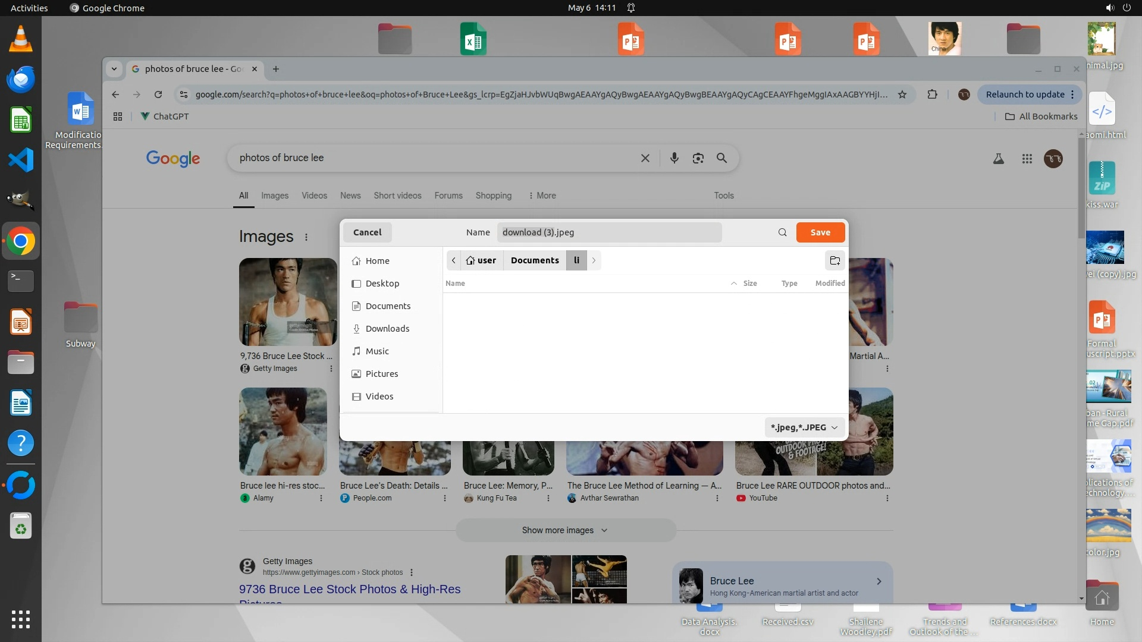Click the bookmark star icon

pyautogui.click(x=902, y=95)
